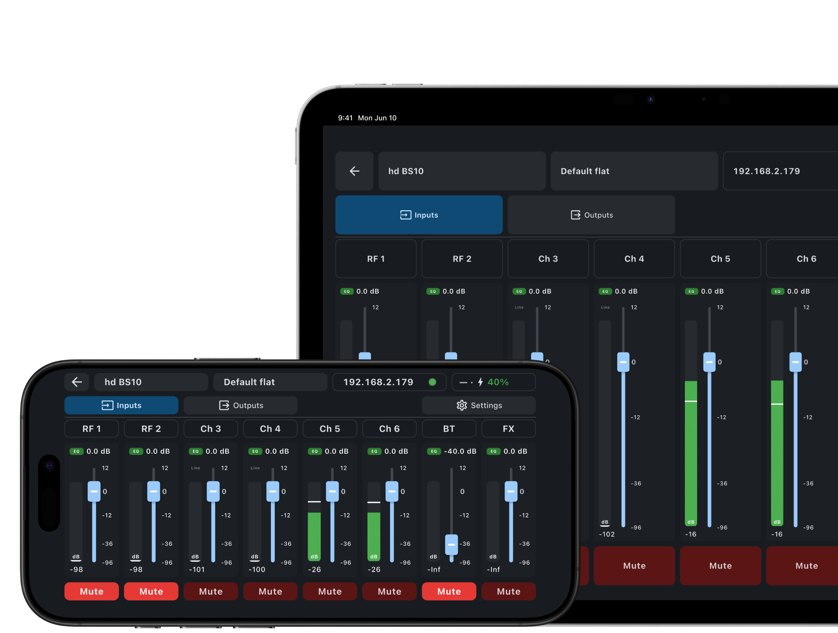Unmute RF 2 on the phone

[151, 591]
